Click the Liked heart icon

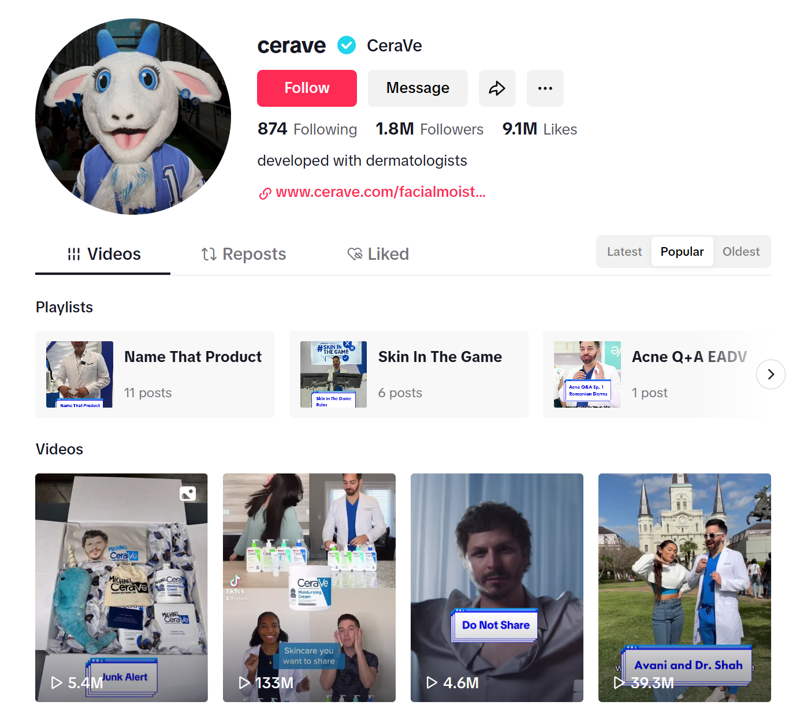[x=355, y=254]
